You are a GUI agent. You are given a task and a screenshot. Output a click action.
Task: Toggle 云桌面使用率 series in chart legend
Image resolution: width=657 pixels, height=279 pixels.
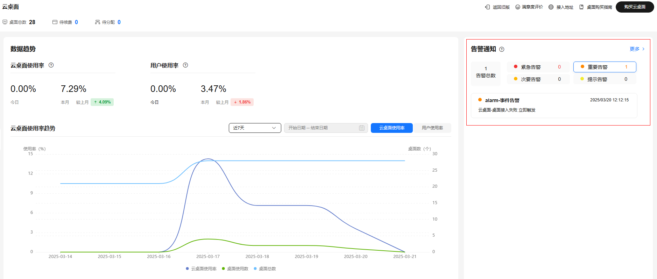[x=201, y=269]
